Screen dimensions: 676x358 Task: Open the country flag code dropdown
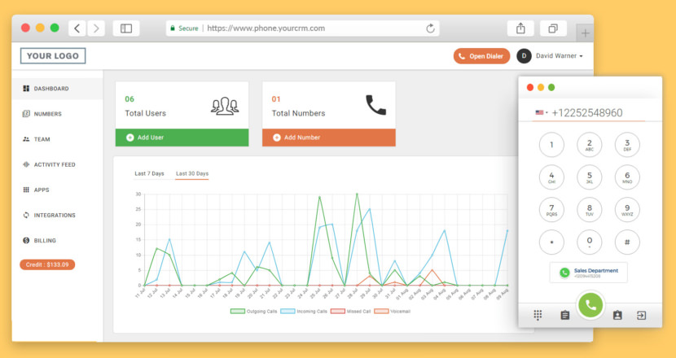[542, 112]
